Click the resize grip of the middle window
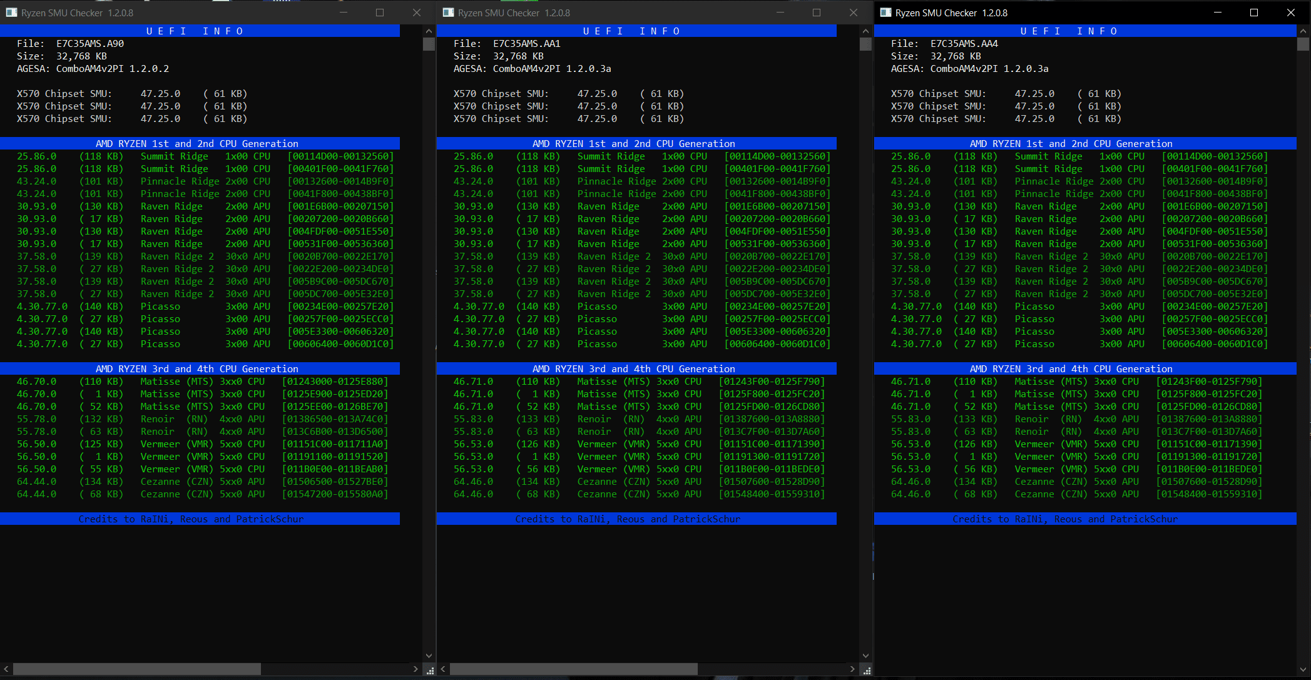Viewport: 1311px width, 680px height. pos(867,671)
